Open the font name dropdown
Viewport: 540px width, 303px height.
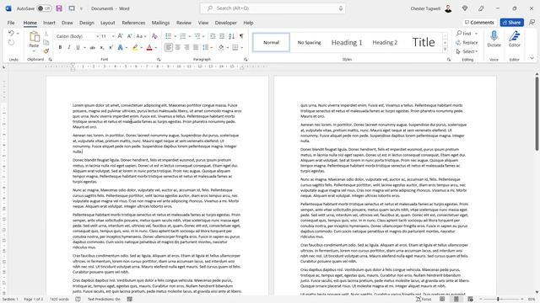98,36
